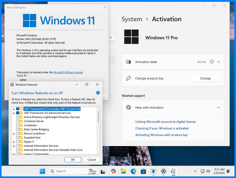Click OK in Windows Features
The image size is (236, 178).
[73, 160]
